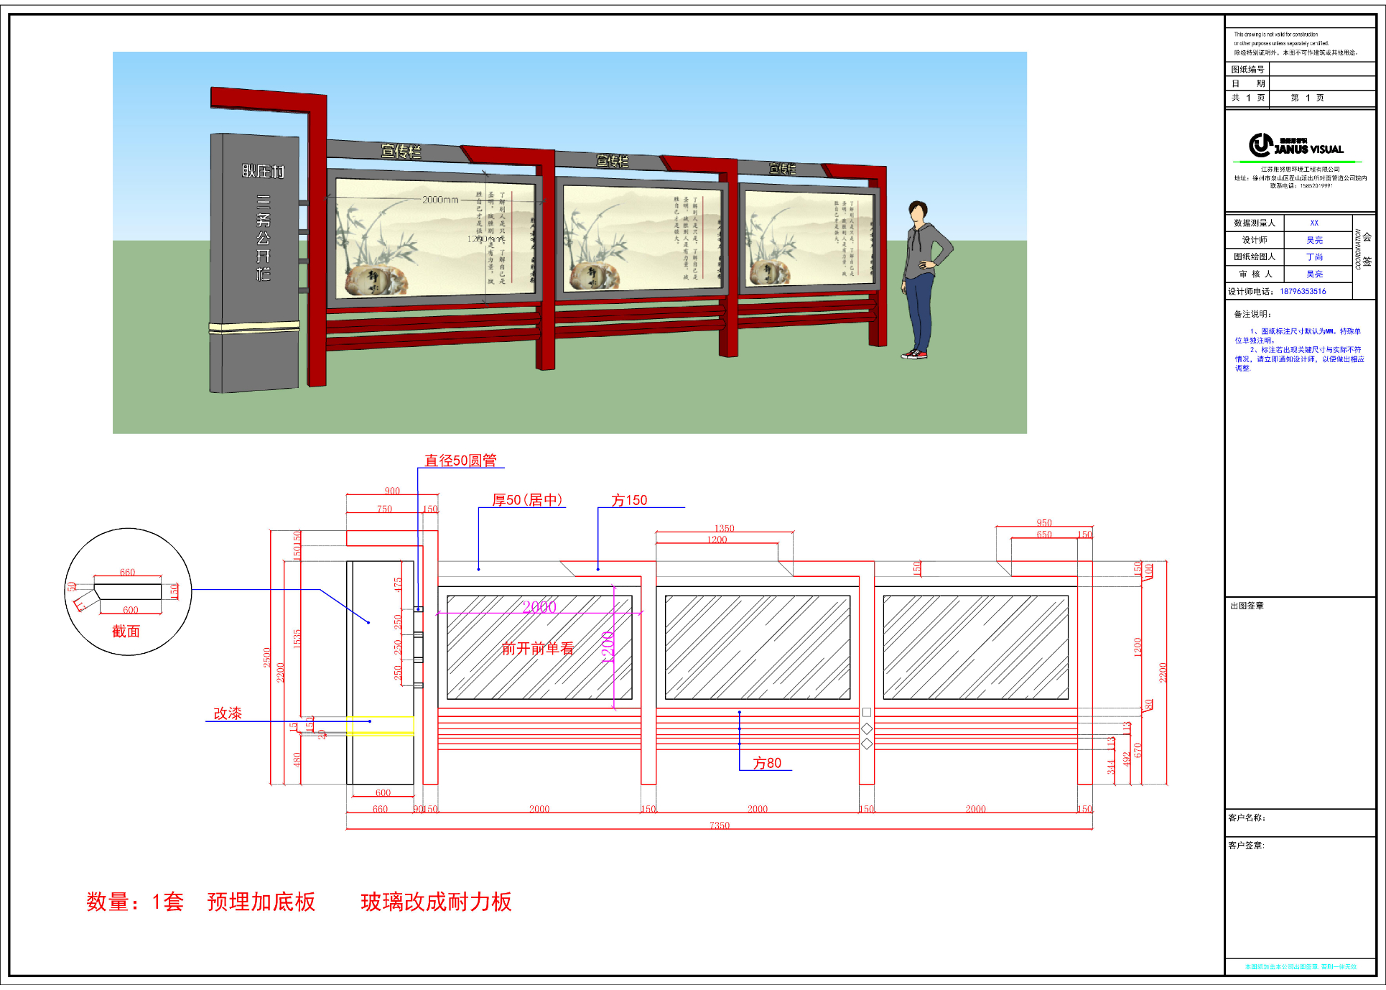The height and width of the screenshot is (990, 1386).
Task: Click the lower diamond symbol on the post
Action: [867, 744]
